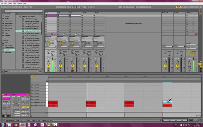203x127 pixels.
Task: Launch the Clap track's first clip
Action: pos(70,16)
